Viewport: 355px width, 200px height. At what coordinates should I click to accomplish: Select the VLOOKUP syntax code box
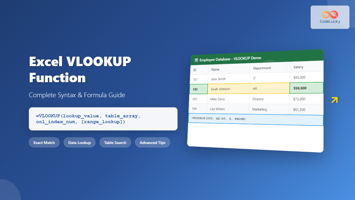click(103, 119)
